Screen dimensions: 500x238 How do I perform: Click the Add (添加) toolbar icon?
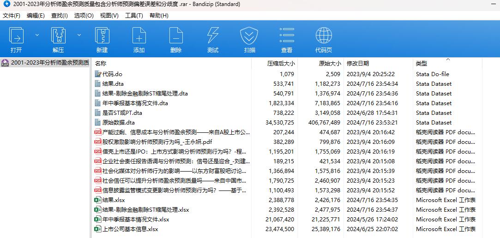pos(139,36)
